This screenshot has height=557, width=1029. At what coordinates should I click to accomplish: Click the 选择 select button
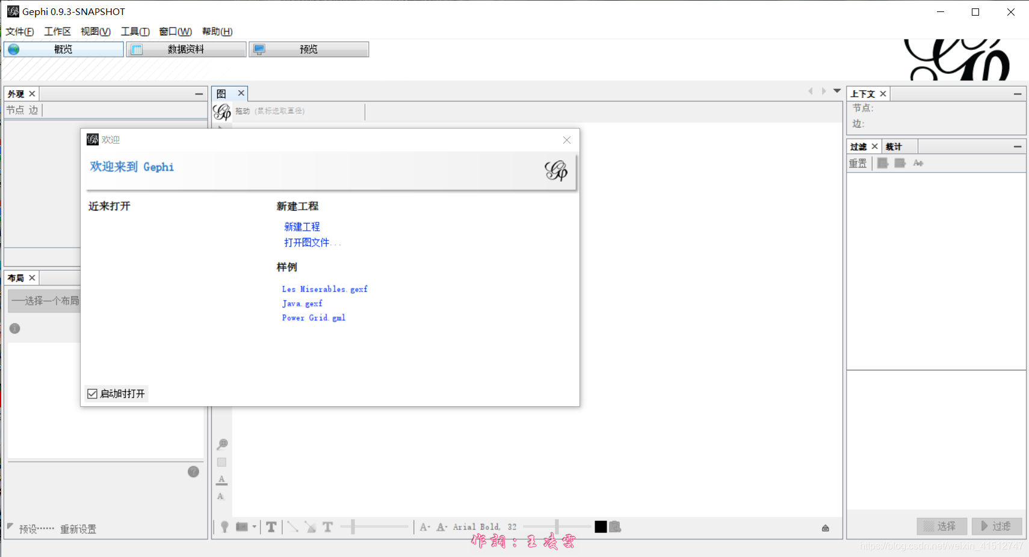pos(942,526)
